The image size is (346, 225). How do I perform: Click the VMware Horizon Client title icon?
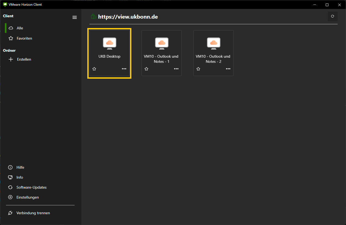coord(5,5)
